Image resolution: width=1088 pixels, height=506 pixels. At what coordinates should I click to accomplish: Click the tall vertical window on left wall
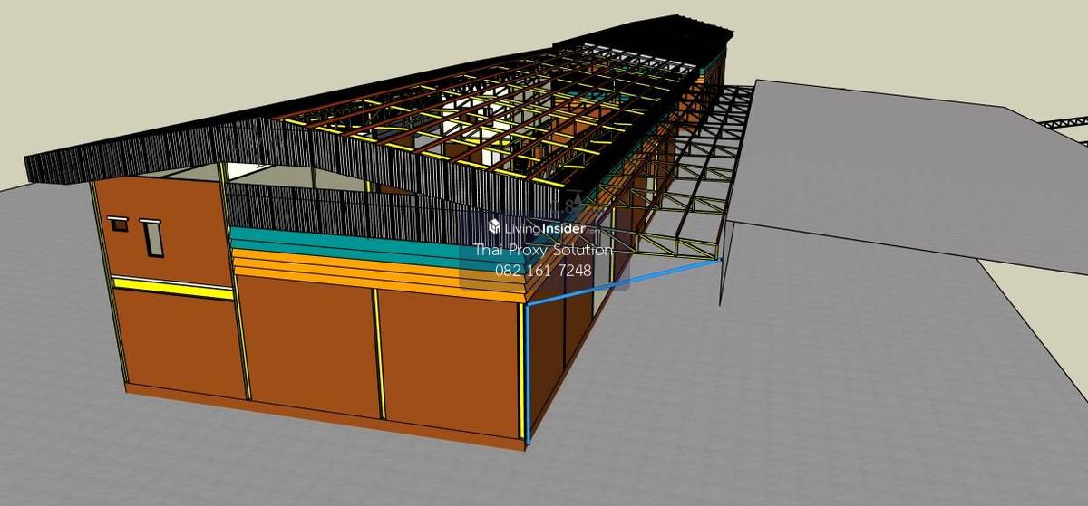tap(152, 237)
